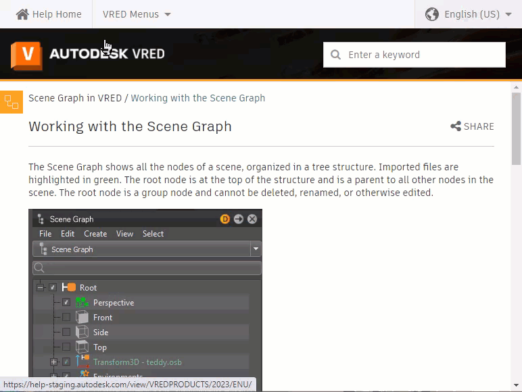Open the VRED Menus dropdown
Viewport: 522px width, 392px height.
click(x=137, y=14)
